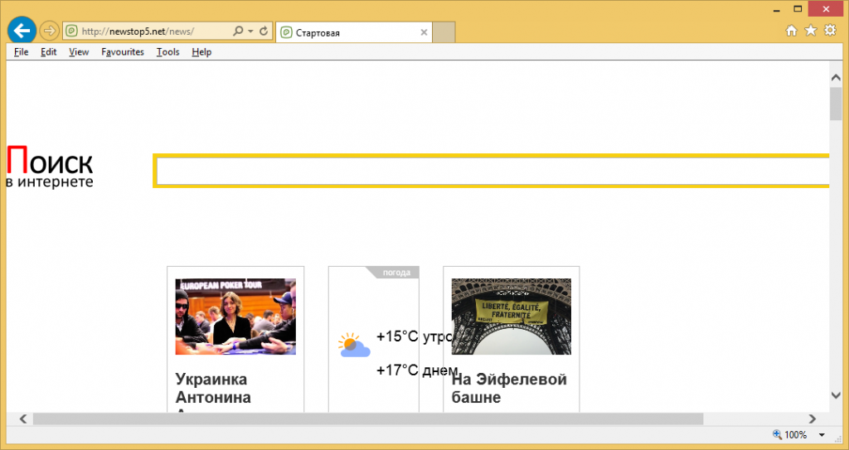
Task: Close the Стартовая tab
Action: 424,32
